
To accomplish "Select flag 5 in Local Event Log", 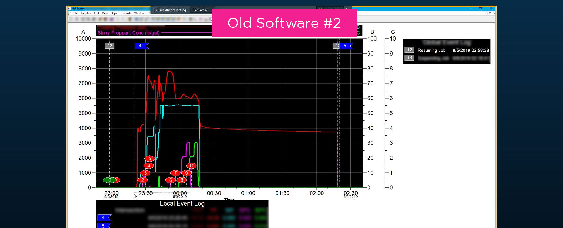I will pos(104,225).
